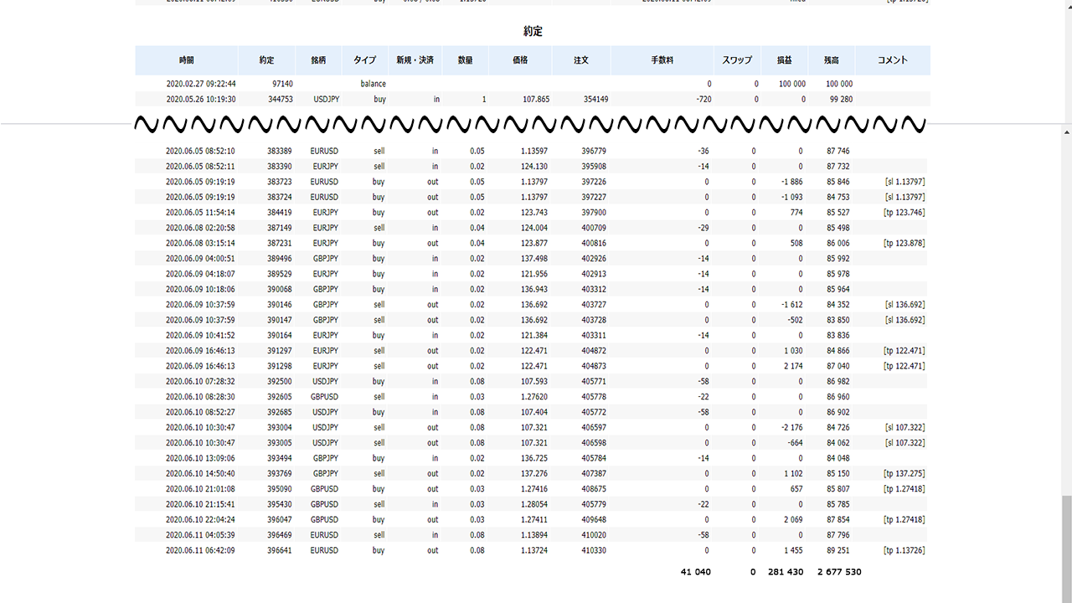Click the 約定 section title
This screenshot has height=603, width=1072.
533,31
